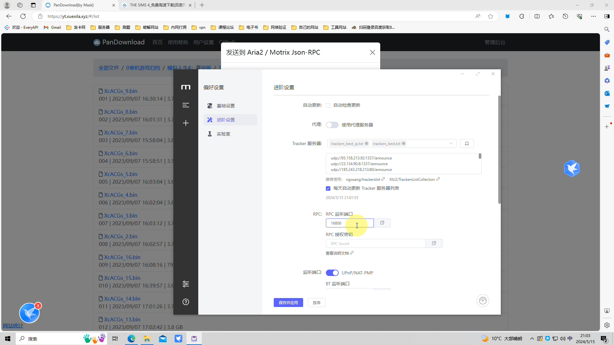Image resolution: width=614 pixels, height=345 pixels.
Task: Switch to PanDownload browser tab
Action: [x=80, y=5]
